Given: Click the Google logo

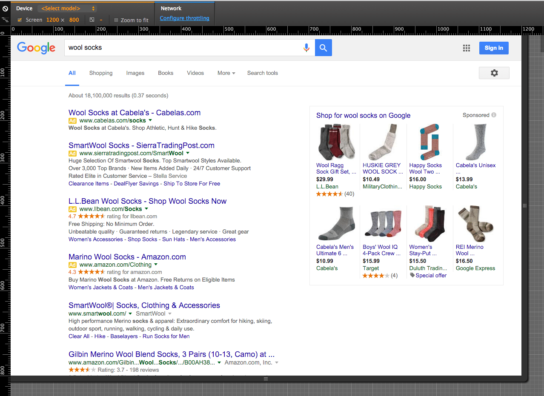Looking at the screenshot, I should point(36,48).
